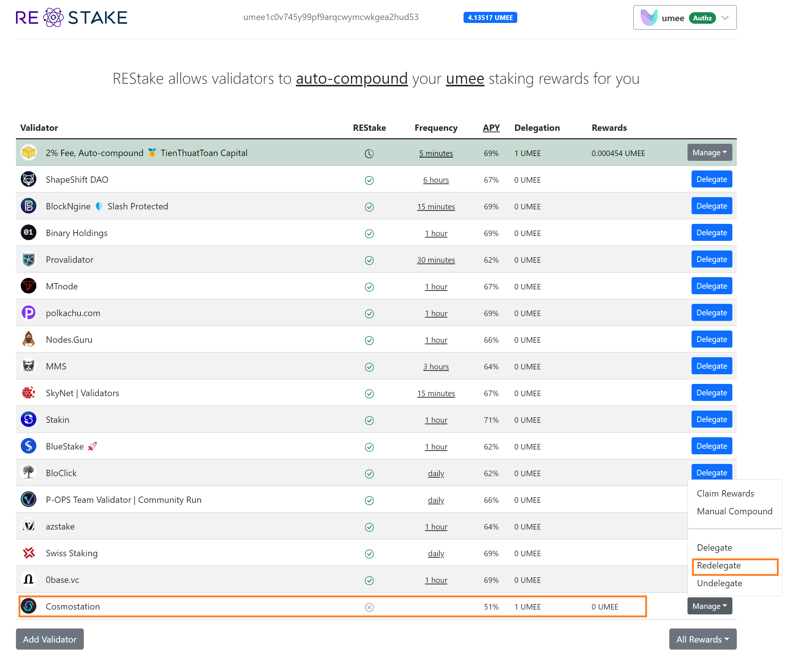Open Manage dropdown for TienThuatToan Capital
This screenshot has height=667, width=798.
coord(709,153)
